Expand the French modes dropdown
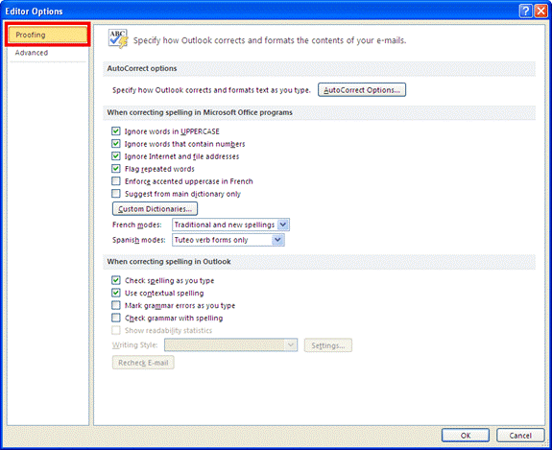The image size is (552, 450). click(x=283, y=225)
